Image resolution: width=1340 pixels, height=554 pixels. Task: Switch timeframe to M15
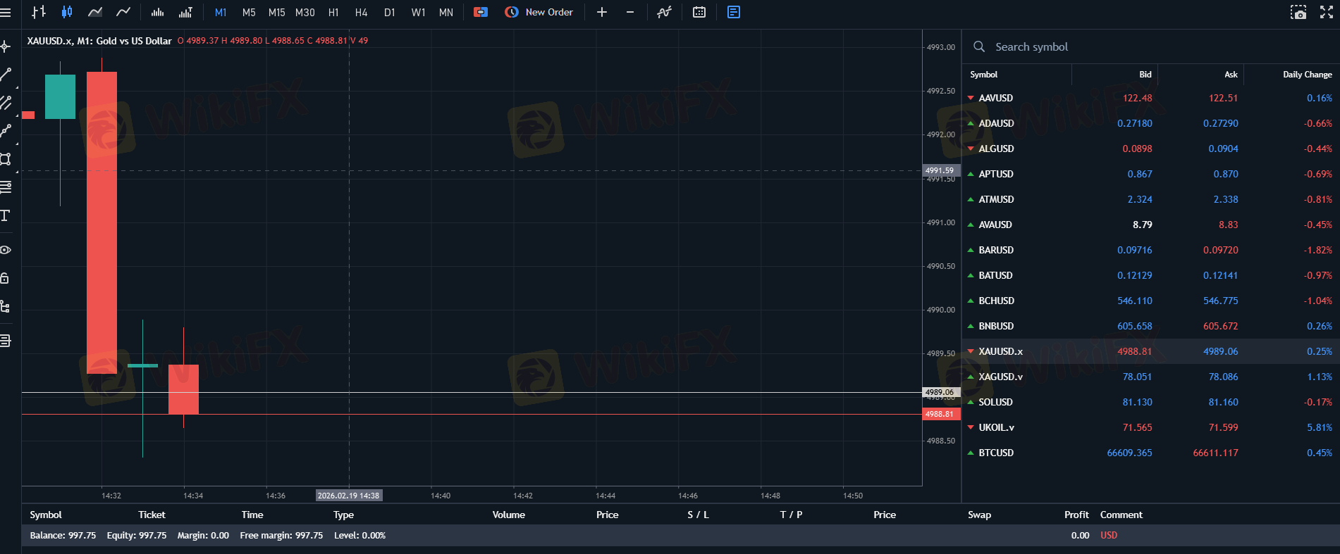tap(276, 12)
